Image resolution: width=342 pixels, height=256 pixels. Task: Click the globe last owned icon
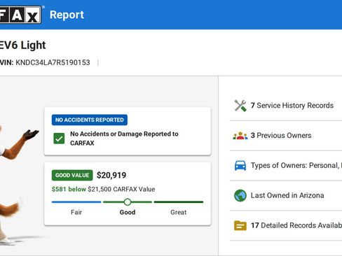(x=240, y=195)
